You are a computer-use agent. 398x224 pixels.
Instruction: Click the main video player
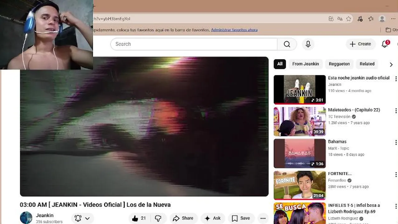(144, 126)
